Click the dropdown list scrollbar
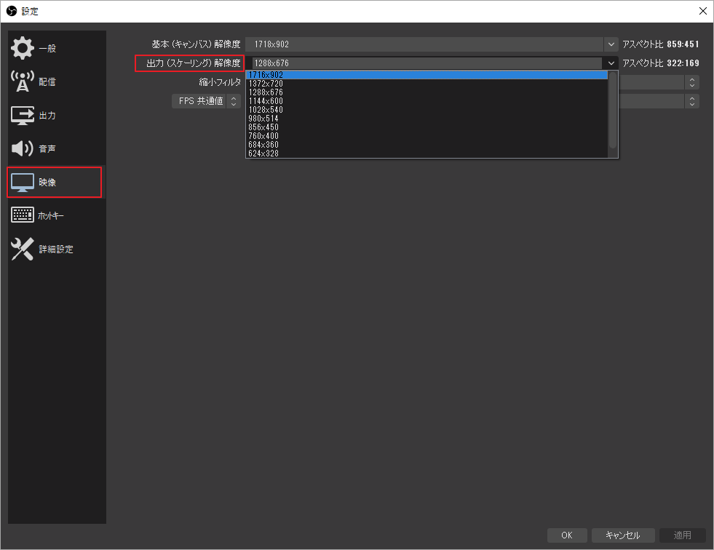 (613, 110)
